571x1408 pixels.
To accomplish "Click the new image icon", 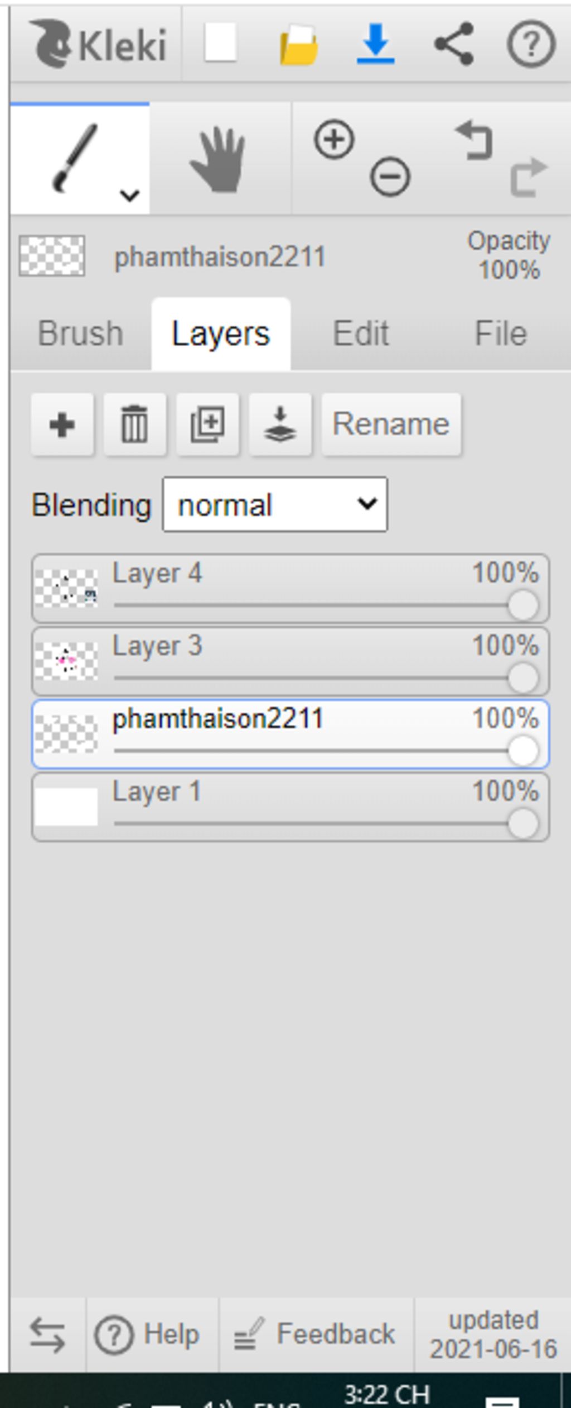I will pyautogui.click(x=220, y=44).
